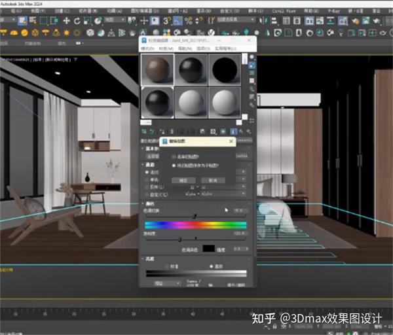Open the 导航(N) menu in material editor

[x=185, y=48]
